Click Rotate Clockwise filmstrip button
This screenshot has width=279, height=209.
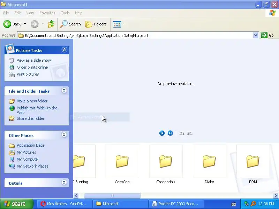(x=182, y=133)
